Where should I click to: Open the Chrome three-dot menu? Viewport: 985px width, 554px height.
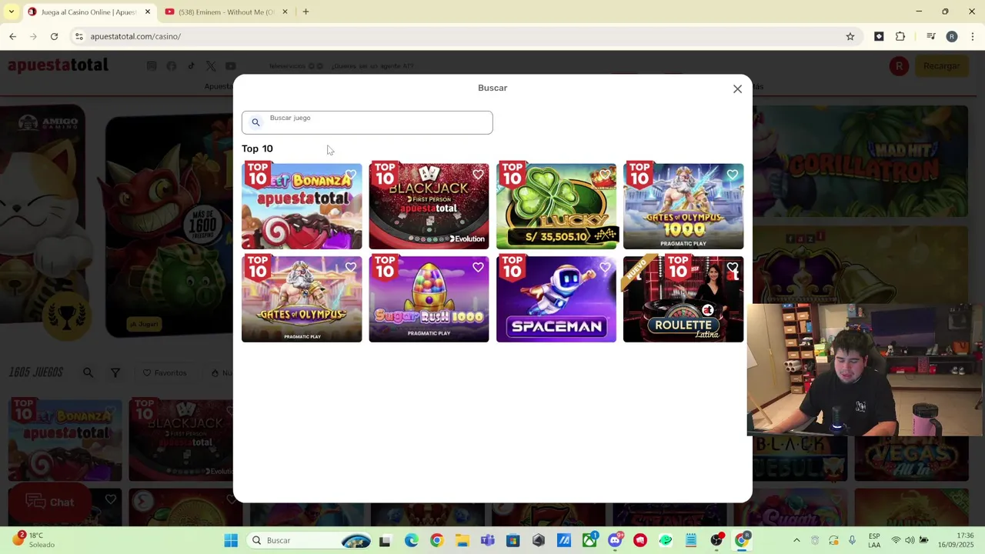tap(973, 36)
